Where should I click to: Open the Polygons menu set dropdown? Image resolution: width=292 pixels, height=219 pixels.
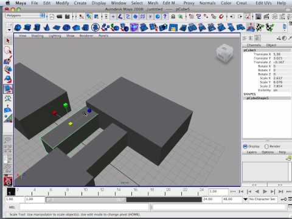tap(25, 16)
